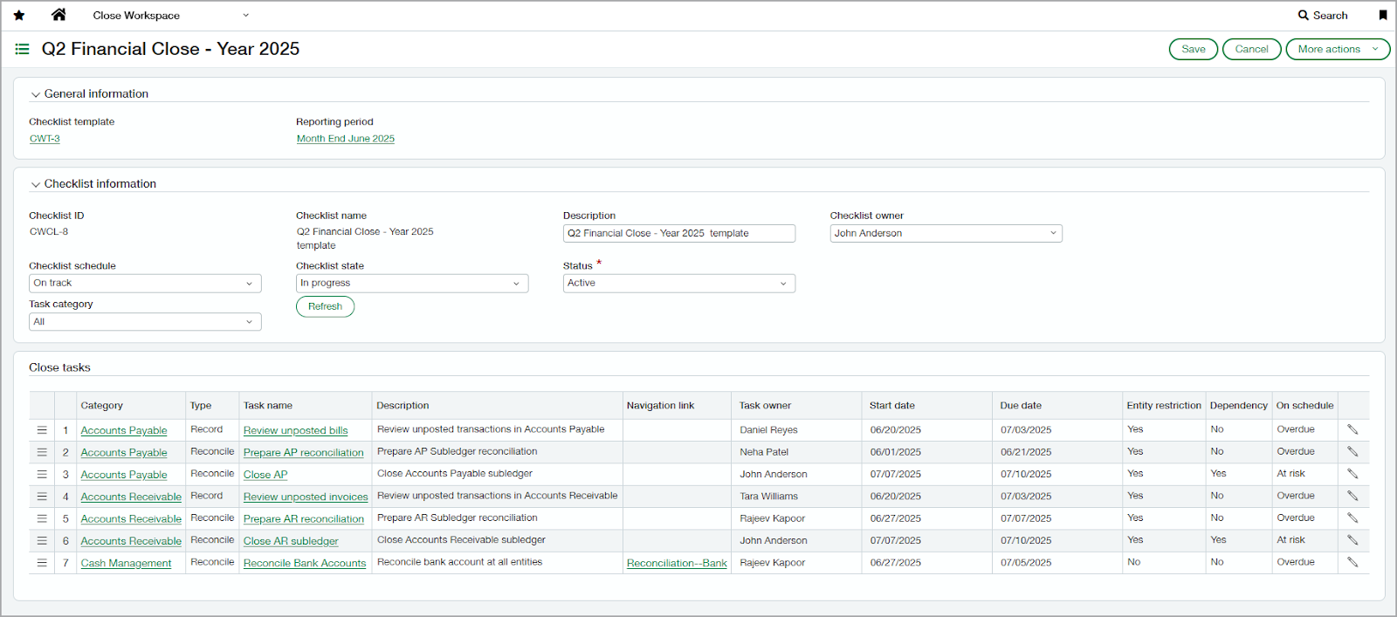Screen dimensions: 1397x617
Task: Click the Description input field
Action: coord(678,234)
